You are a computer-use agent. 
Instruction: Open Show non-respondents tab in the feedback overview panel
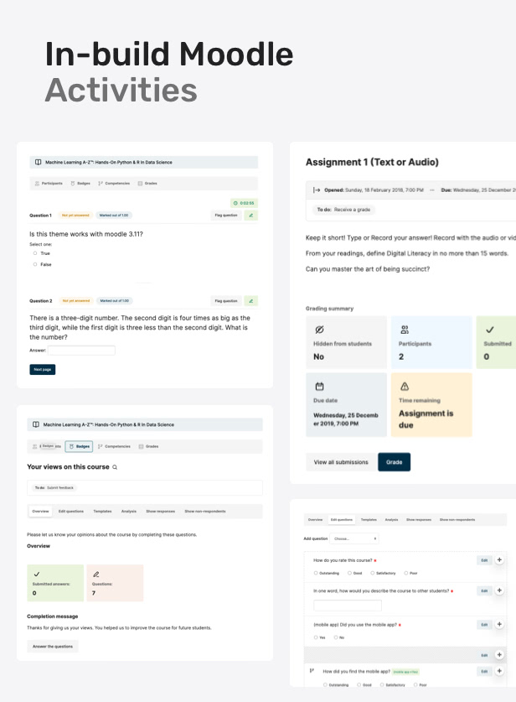click(x=205, y=512)
